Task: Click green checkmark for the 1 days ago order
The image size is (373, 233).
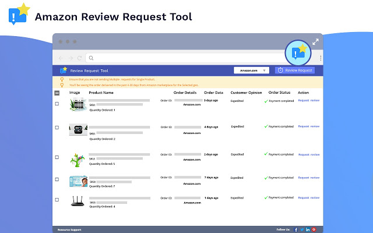Action: pyautogui.click(x=266, y=197)
